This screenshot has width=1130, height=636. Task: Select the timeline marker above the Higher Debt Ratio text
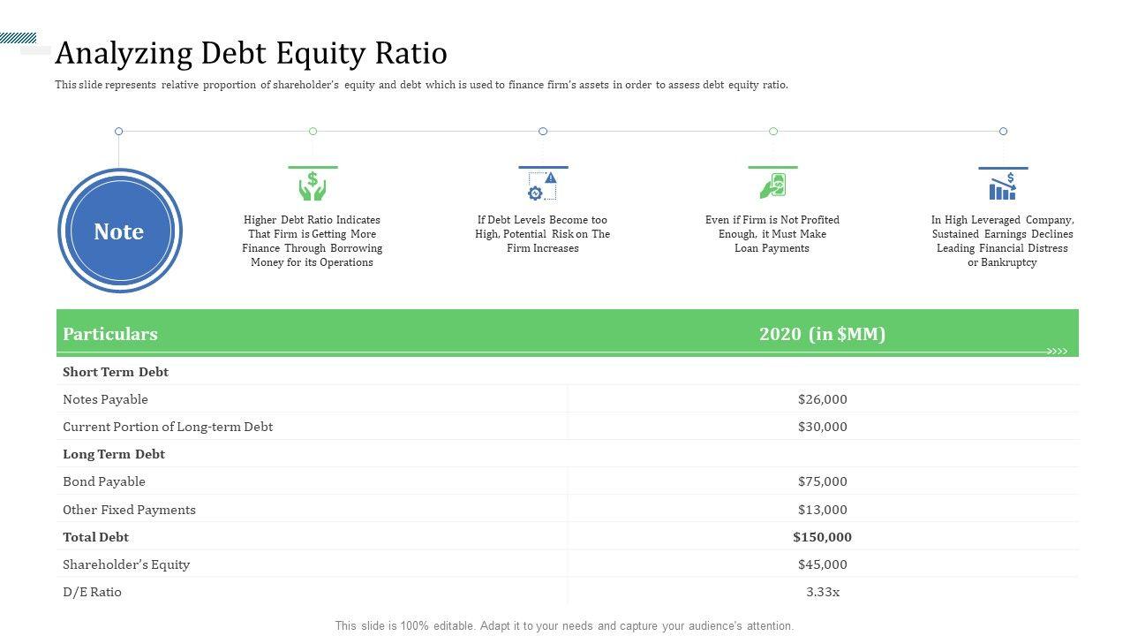tap(313, 132)
